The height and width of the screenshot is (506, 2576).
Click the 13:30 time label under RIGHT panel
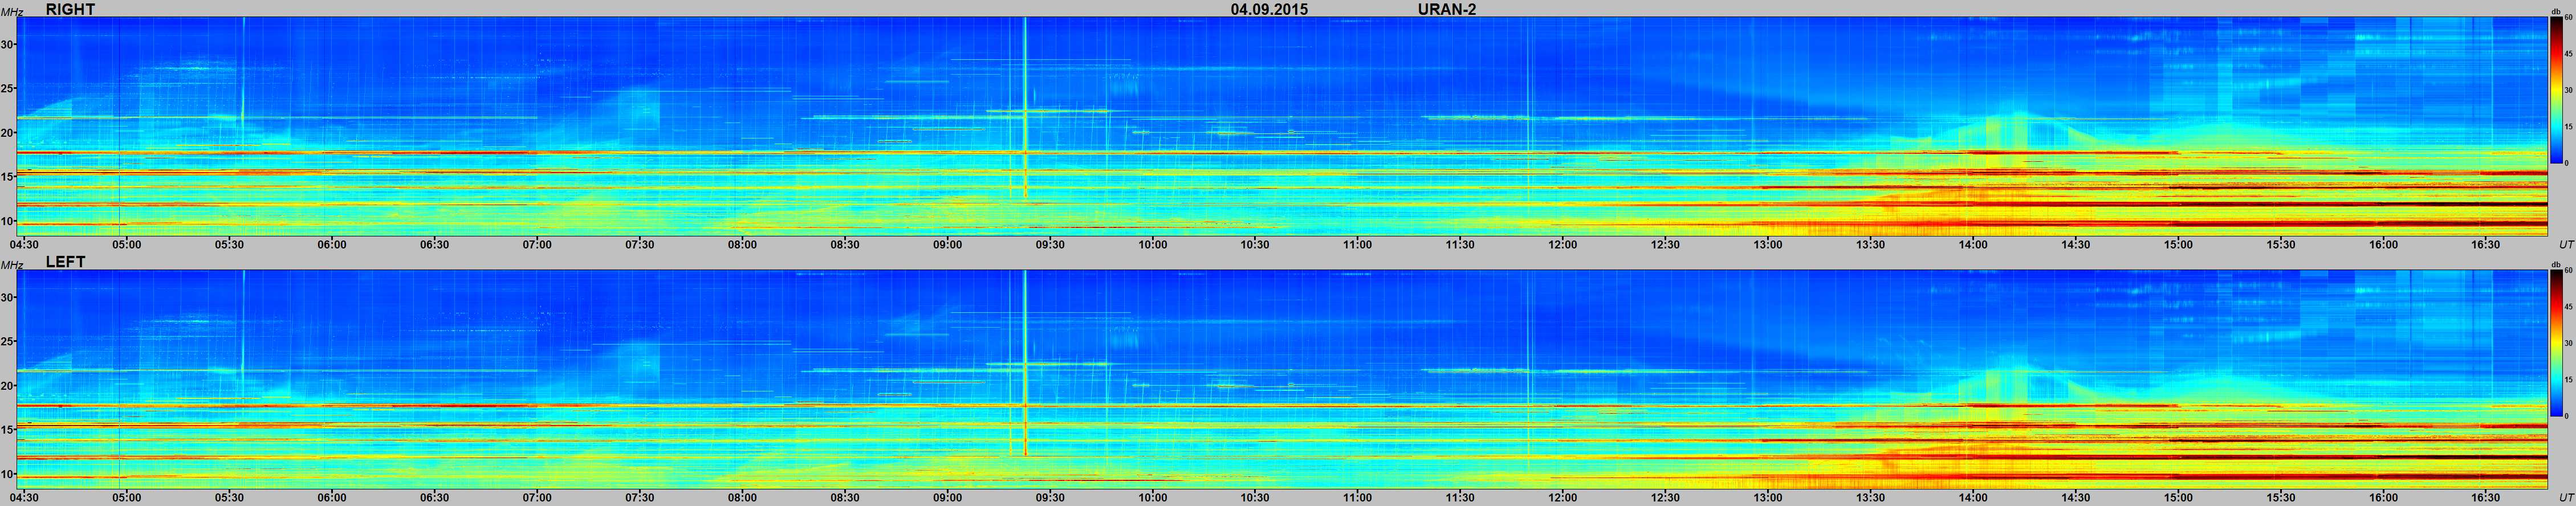tap(1871, 245)
